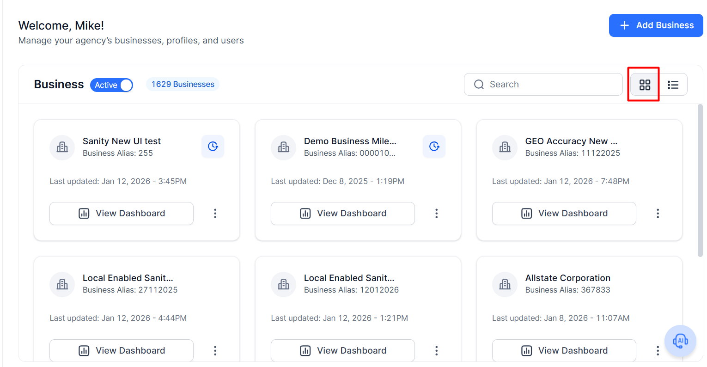Click the 1629 Businesses count badge
The height and width of the screenshot is (367, 707).
183,84
